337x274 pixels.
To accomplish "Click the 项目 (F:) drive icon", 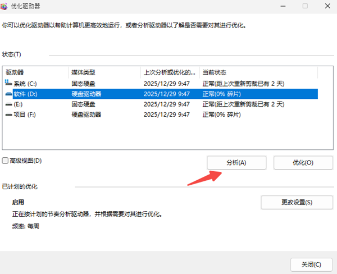I will point(9,115).
